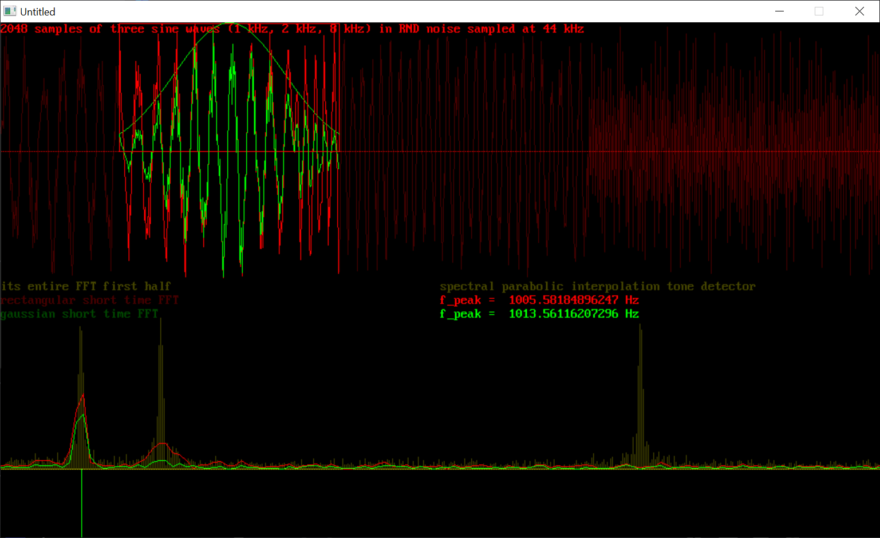The width and height of the screenshot is (880, 538).
Task: Click the green vertical peak marker below the spectrum
Action: 82,504
